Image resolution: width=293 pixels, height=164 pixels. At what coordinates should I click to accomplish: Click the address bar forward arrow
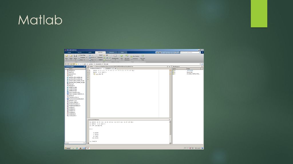click(68, 64)
